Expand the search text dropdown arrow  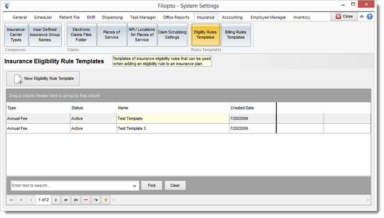tap(135, 186)
